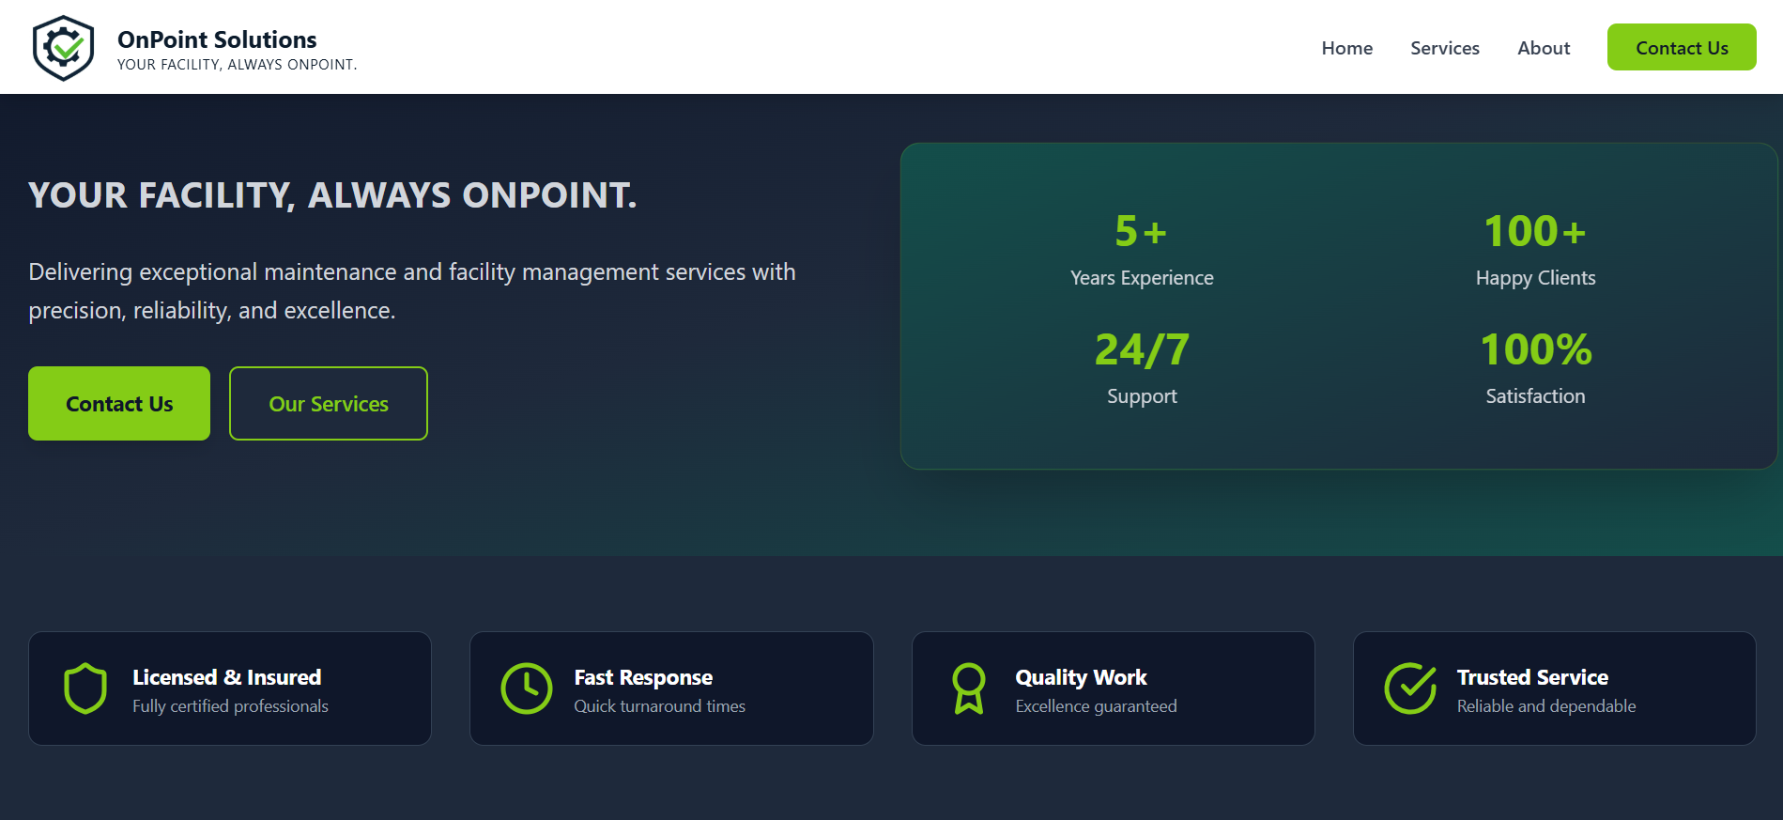Click the Licensed & Insured card title
This screenshot has width=1783, height=820.
[x=226, y=677]
